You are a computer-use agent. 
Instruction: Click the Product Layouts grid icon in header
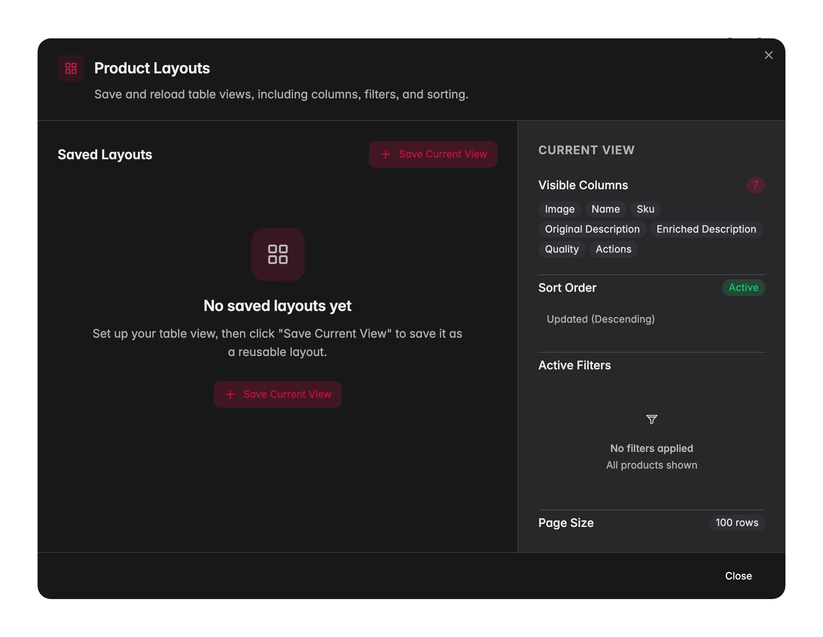pyautogui.click(x=71, y=68)
